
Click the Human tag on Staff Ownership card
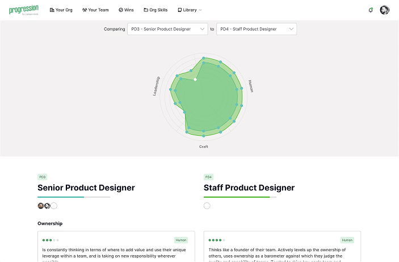(x=347, y=240)
